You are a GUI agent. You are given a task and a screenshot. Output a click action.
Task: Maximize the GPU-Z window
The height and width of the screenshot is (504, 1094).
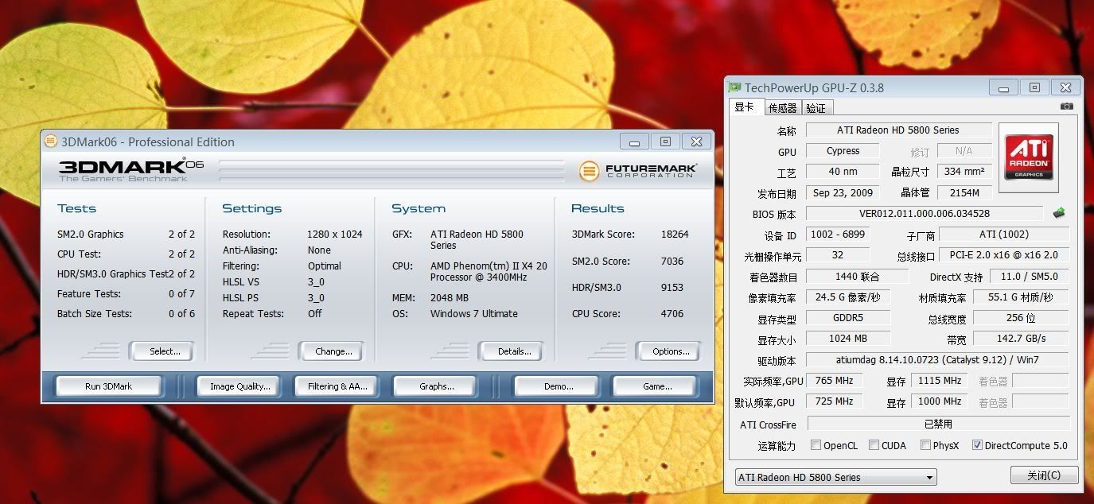point(1034,87)
